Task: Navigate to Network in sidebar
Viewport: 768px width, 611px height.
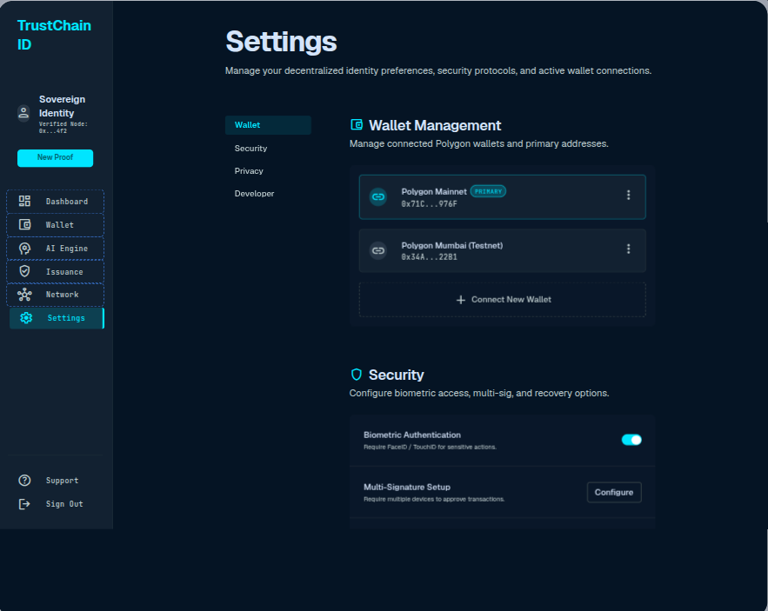Action: click(x=55, y=295)
